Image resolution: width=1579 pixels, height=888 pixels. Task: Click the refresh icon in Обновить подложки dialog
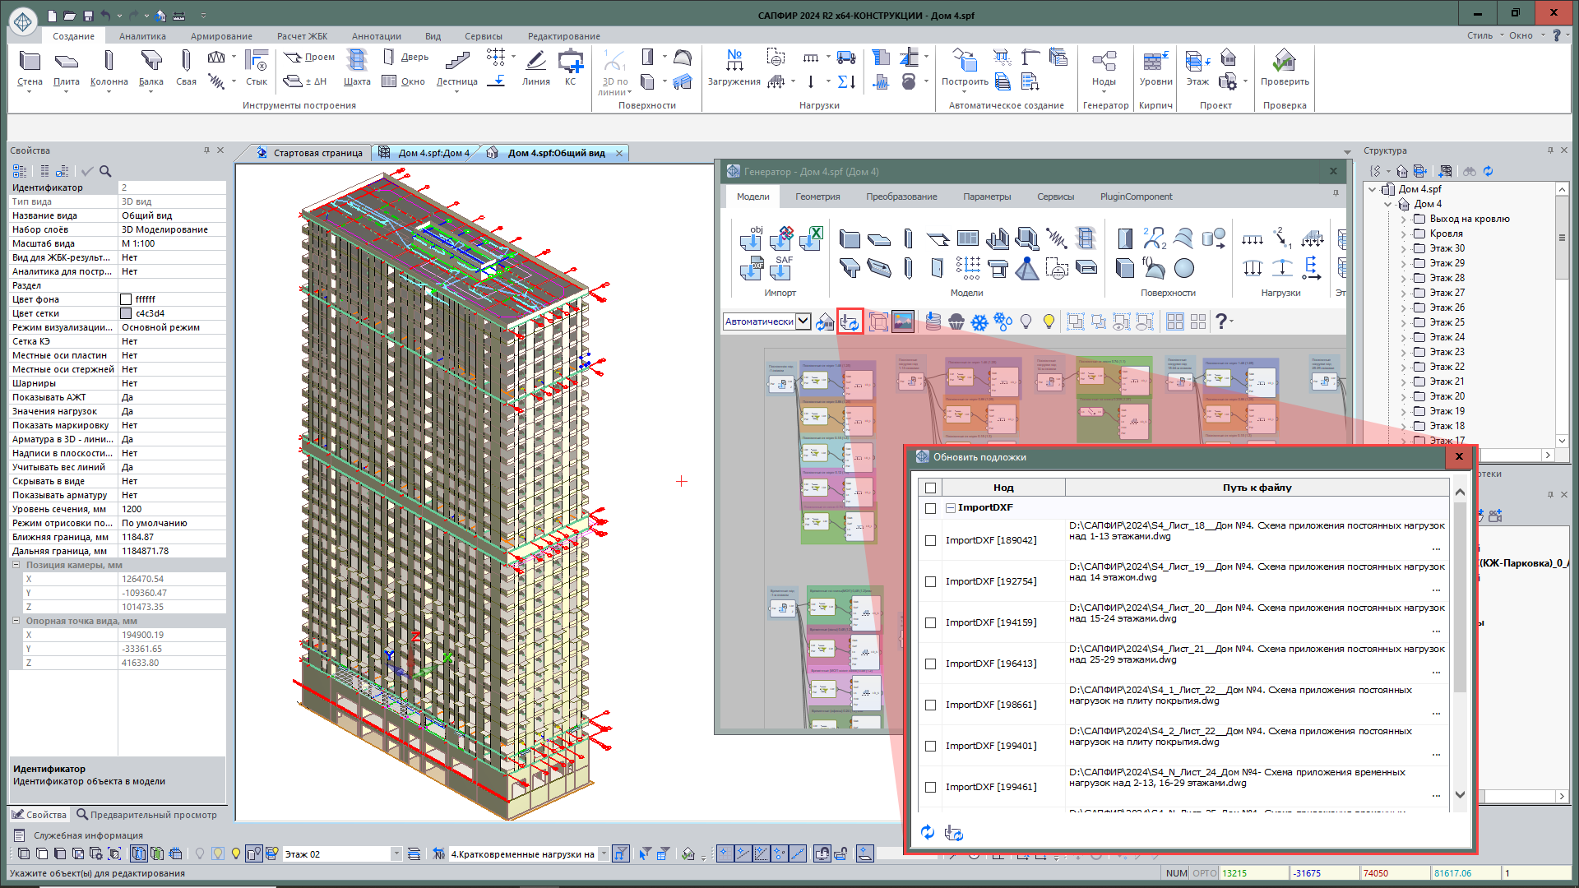pyautogui.click(x=928, y=832)
